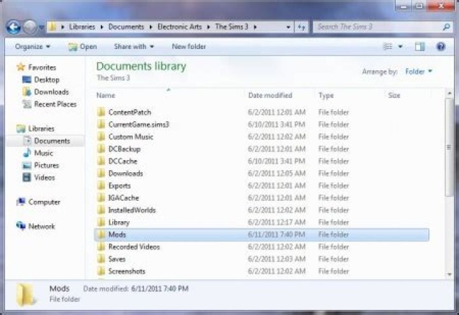Click Computer in the navigation pane

pyautogui.click(x=44, y=202)
